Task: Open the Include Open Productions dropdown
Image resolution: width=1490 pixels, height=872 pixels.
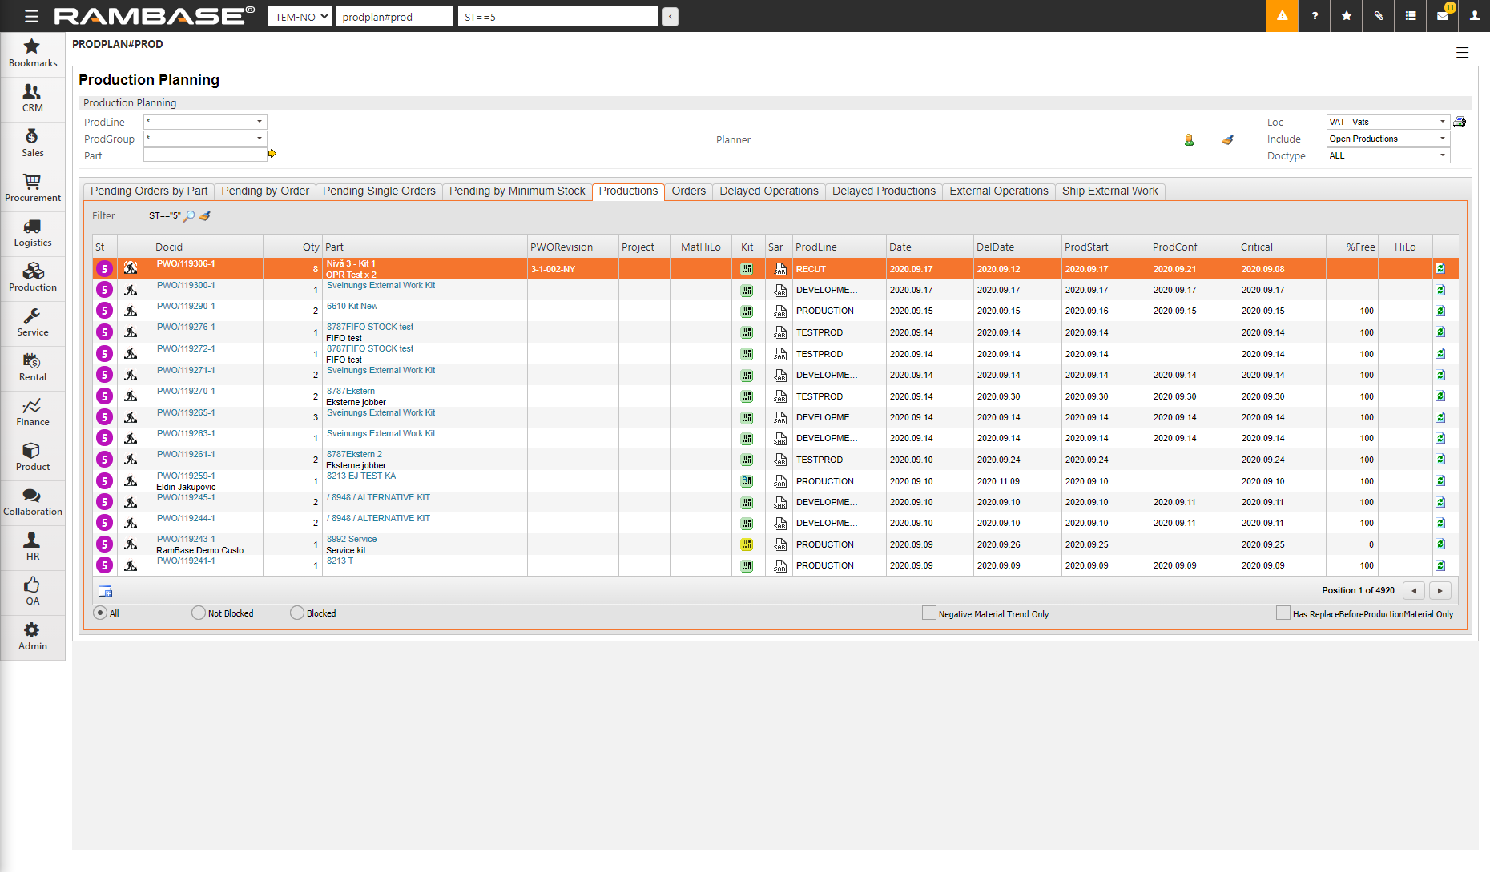Action: pyautogui.click(x=1442, y=139)
